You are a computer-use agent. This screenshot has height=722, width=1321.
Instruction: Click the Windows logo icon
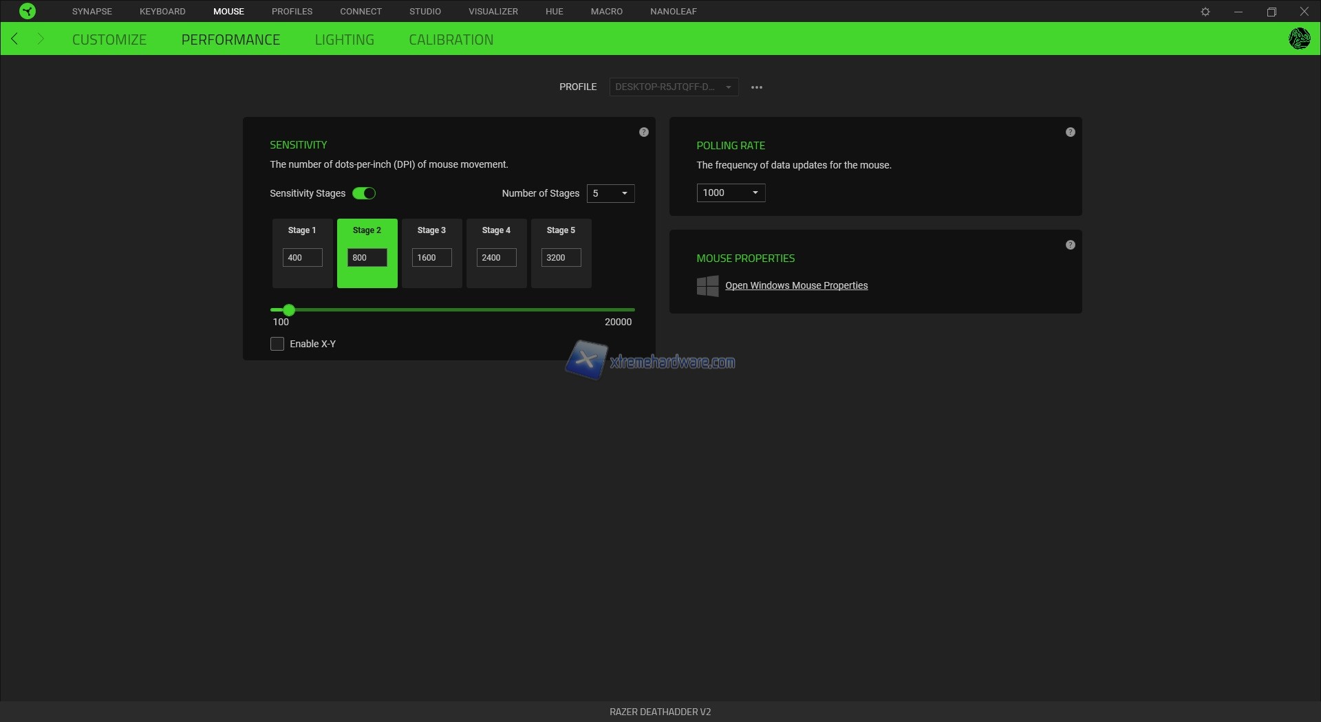click(x=707, y=285)
